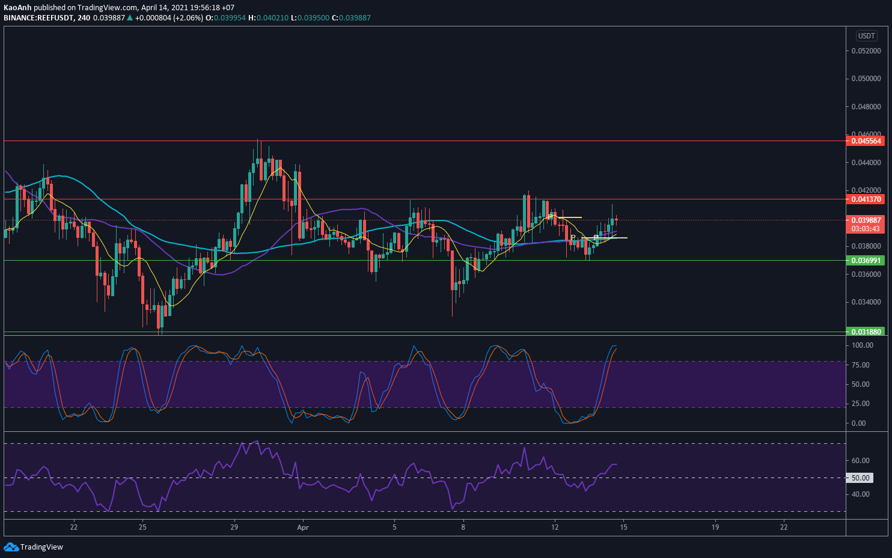The height and width of the screenshot is (558, 892).
Task: Click the 29 date label on time axis
Action: [234, 527]
